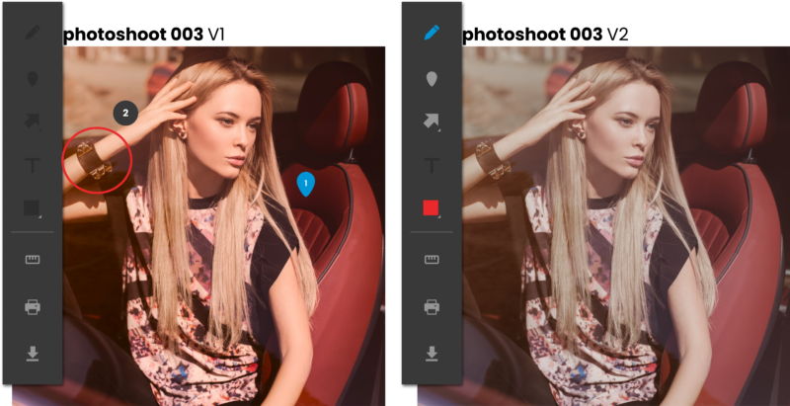Select the pin marker tool in V2 toolbar

(x=432, y=79)
